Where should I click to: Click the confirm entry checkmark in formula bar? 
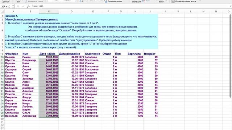[x=23, y=6]
